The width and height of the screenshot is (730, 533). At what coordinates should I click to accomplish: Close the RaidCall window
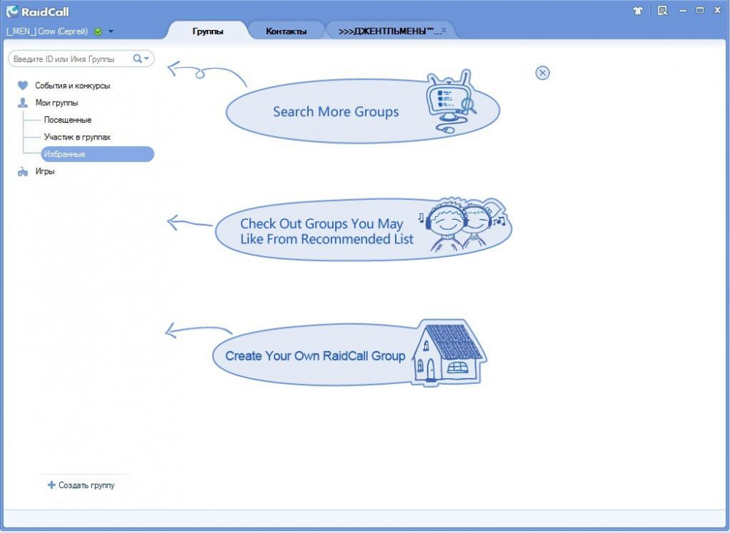point(718,10)
